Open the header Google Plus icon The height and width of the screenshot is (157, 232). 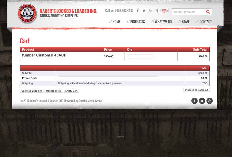click(150, 11)
